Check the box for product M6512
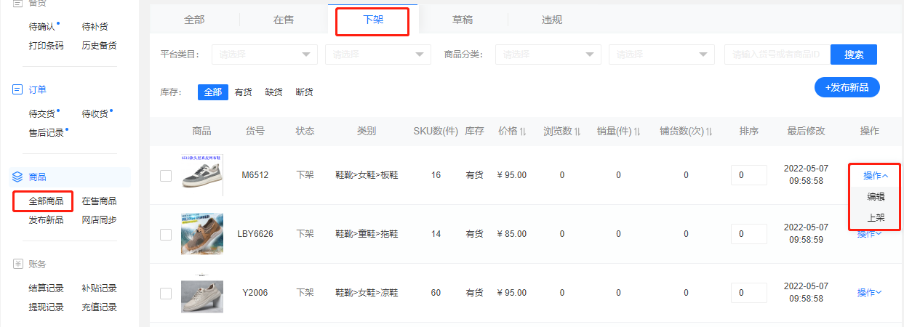Image resolution: width=904 pixels, height=327 pixels. (166, 175)
